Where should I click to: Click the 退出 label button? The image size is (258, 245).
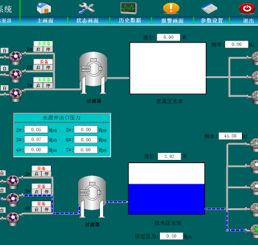(x=248, y=21)
